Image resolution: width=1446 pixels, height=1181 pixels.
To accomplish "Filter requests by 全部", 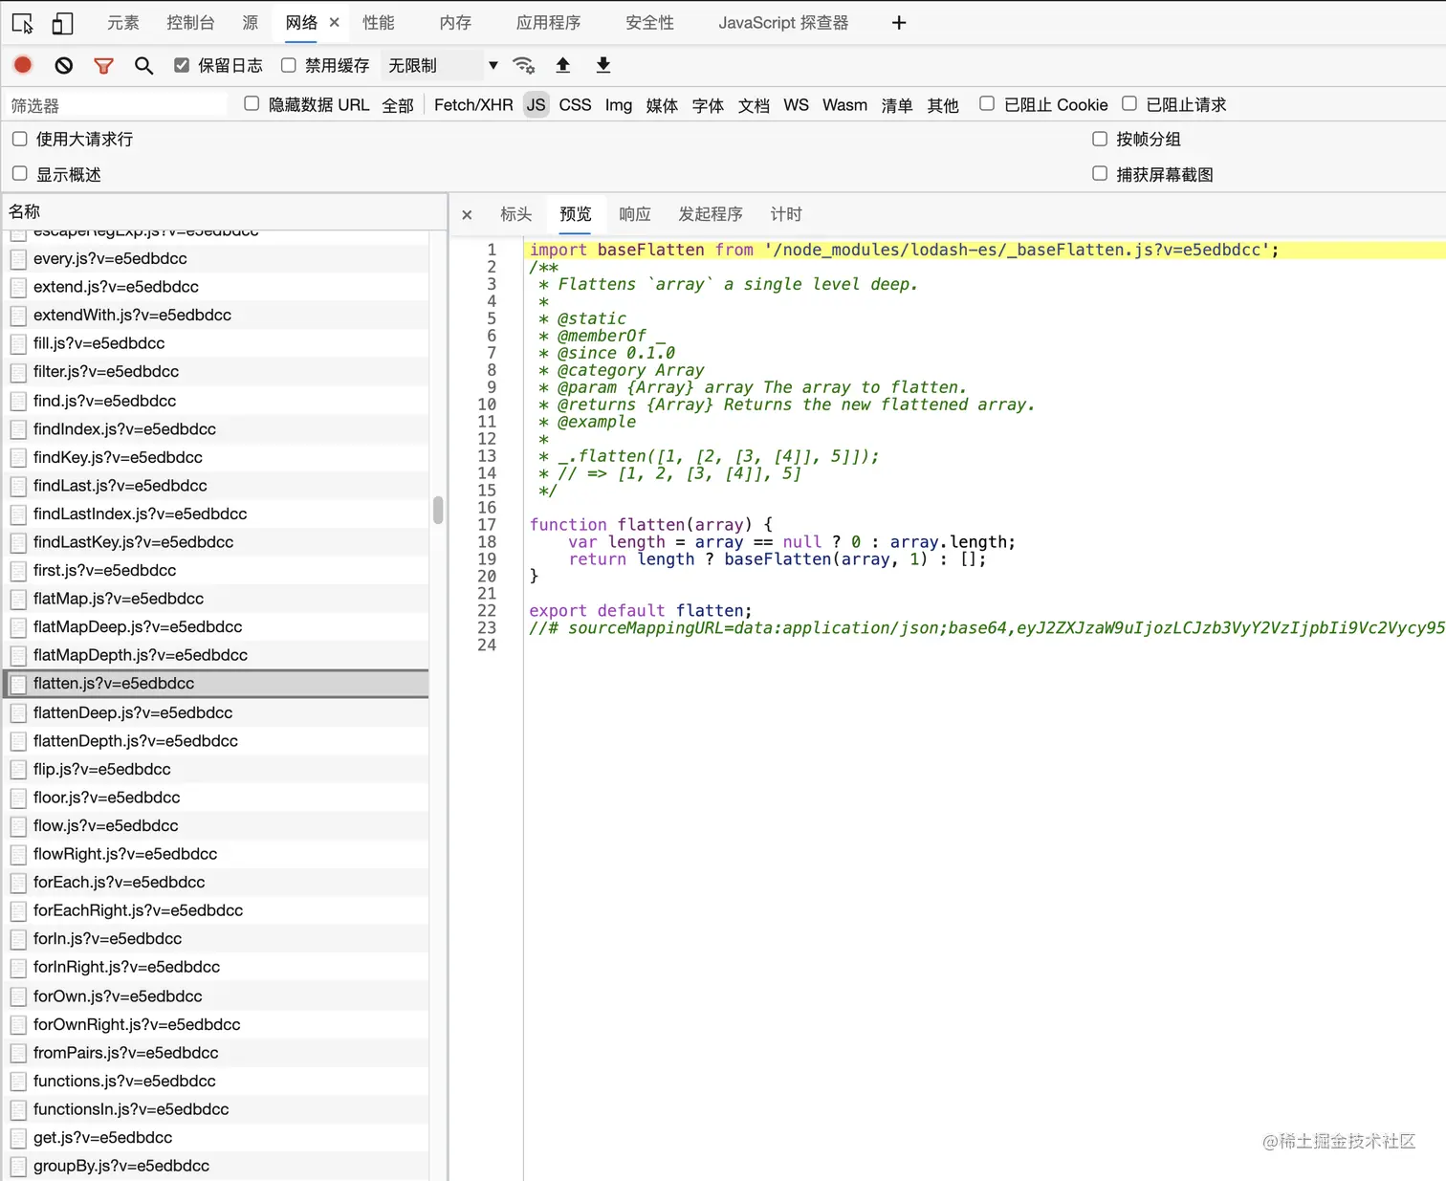I will pyautogui.click(x=398, y=105).
